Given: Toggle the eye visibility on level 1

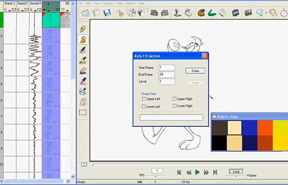Looking at the screenshot, I should coord(44,10).
